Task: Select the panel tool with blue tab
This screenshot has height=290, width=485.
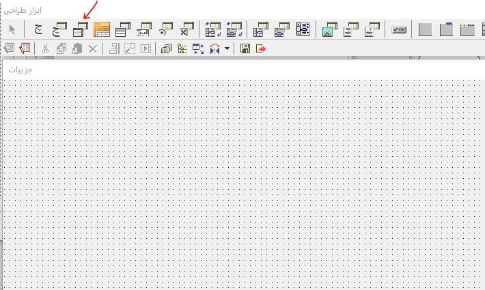Action: [x=446, y=29]
